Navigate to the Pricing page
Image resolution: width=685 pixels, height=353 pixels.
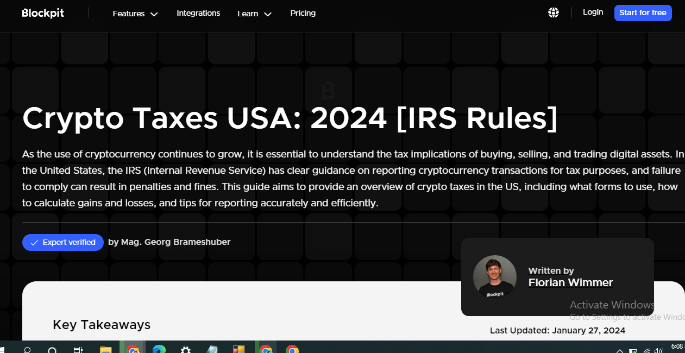[303, 13]
